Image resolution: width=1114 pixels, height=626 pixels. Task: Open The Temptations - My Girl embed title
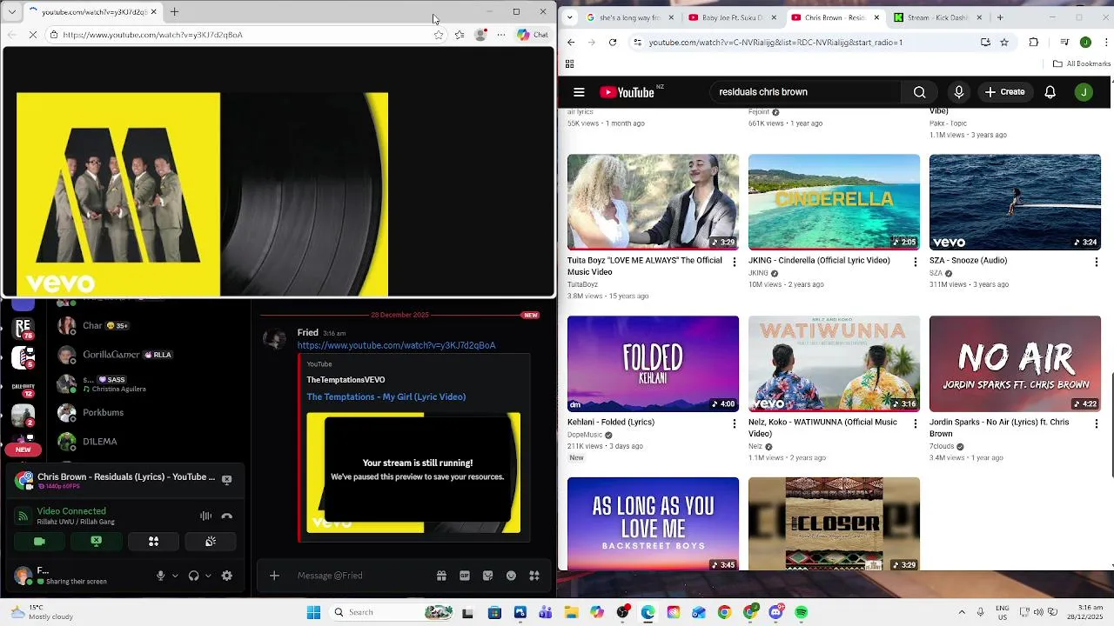point(386,396)
